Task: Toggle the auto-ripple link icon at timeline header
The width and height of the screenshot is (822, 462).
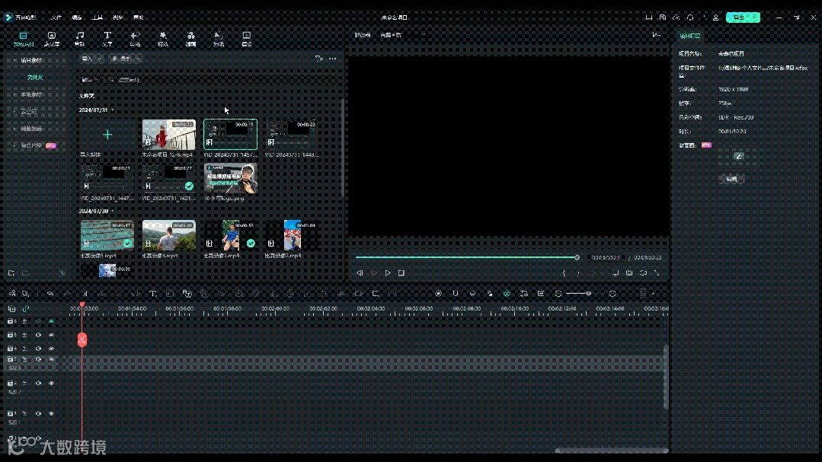Action: pyautogui.click(x=26, y=309)
